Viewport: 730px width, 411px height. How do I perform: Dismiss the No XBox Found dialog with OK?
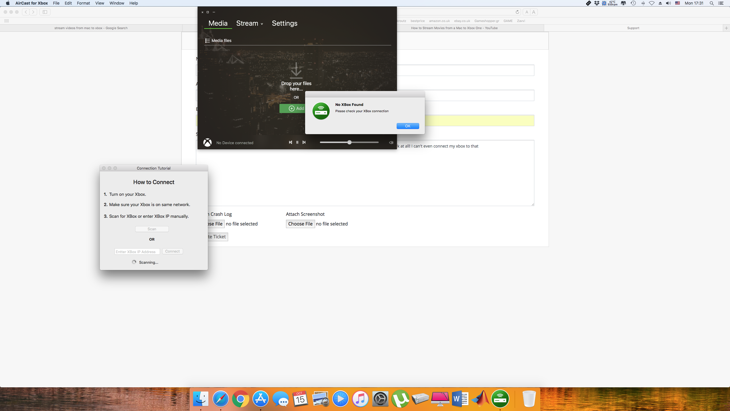pos(408,126)
